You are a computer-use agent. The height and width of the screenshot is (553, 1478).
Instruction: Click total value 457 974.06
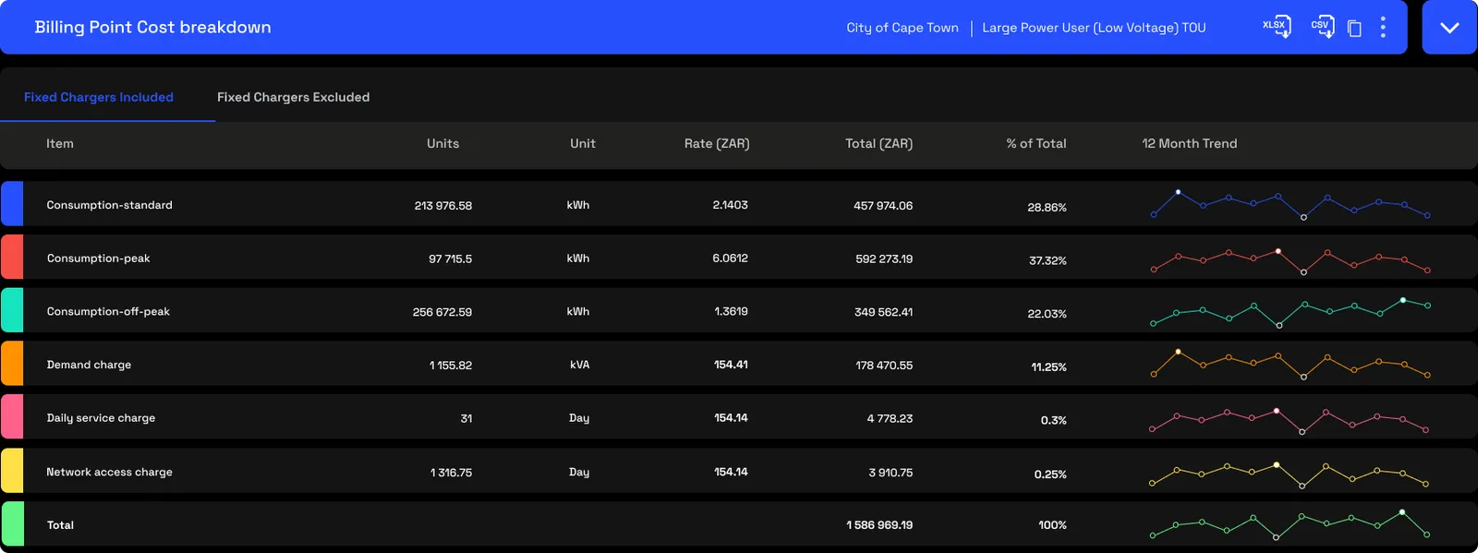point(883,206)
